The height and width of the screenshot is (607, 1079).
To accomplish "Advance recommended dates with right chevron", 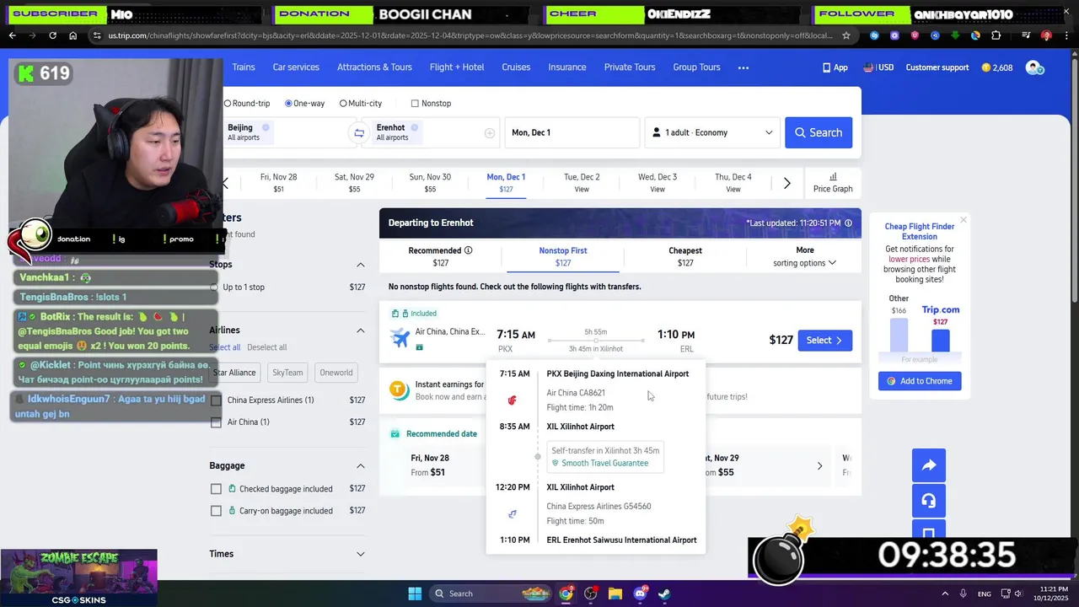I will [819, 465].
